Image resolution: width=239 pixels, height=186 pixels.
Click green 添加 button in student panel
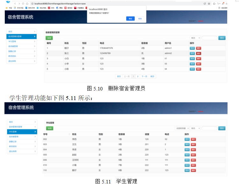coord(50,128)
